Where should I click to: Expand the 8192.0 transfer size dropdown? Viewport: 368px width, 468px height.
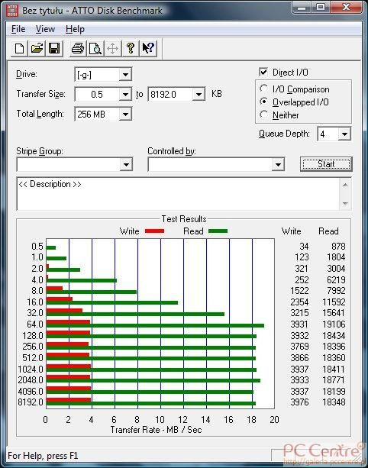(199, 95)
